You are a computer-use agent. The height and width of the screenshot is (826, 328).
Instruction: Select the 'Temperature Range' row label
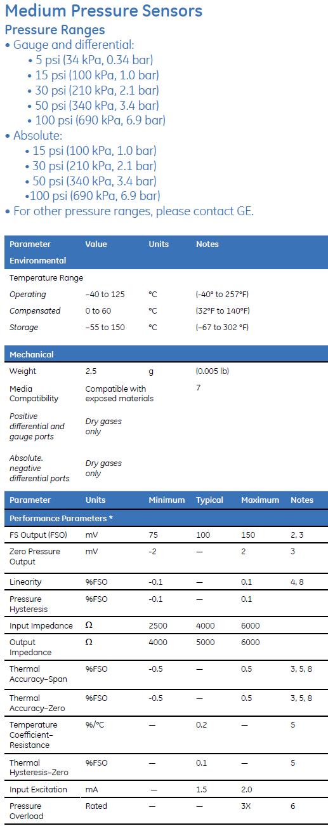pyautogui.click(x=46, y=277)
